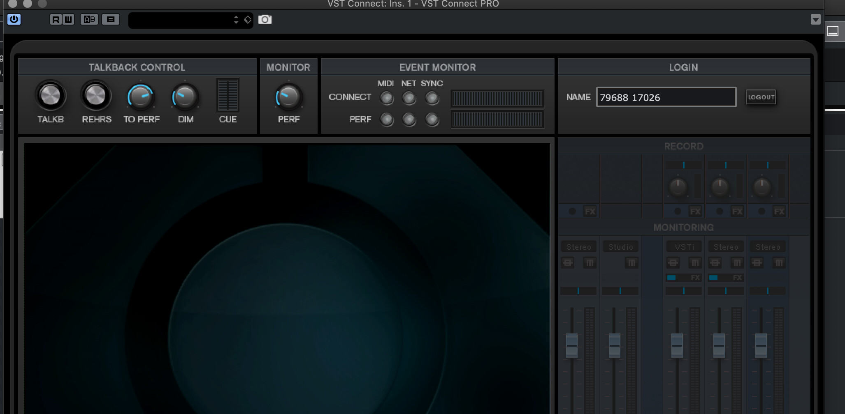Open the Stereo channel label beside Studio

point(578,247)
